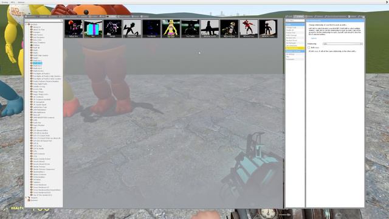The image size is (389, 219).
Task: Click the tool filter search field in the right panel
Action: point(295,21)
